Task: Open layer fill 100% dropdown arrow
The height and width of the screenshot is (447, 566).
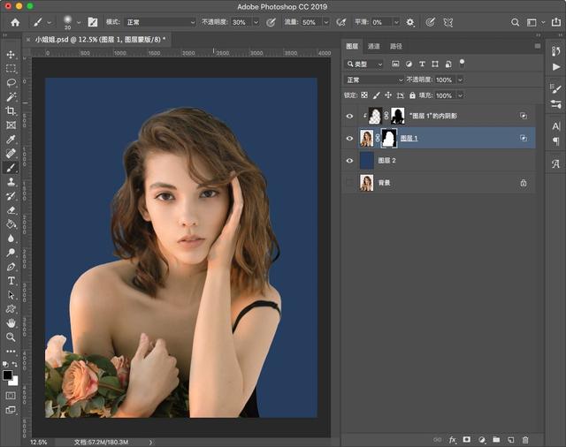Action: pyautogui.click(x=460, y=95)
